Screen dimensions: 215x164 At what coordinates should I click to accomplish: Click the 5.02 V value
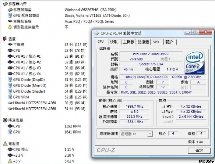point(69,161)
